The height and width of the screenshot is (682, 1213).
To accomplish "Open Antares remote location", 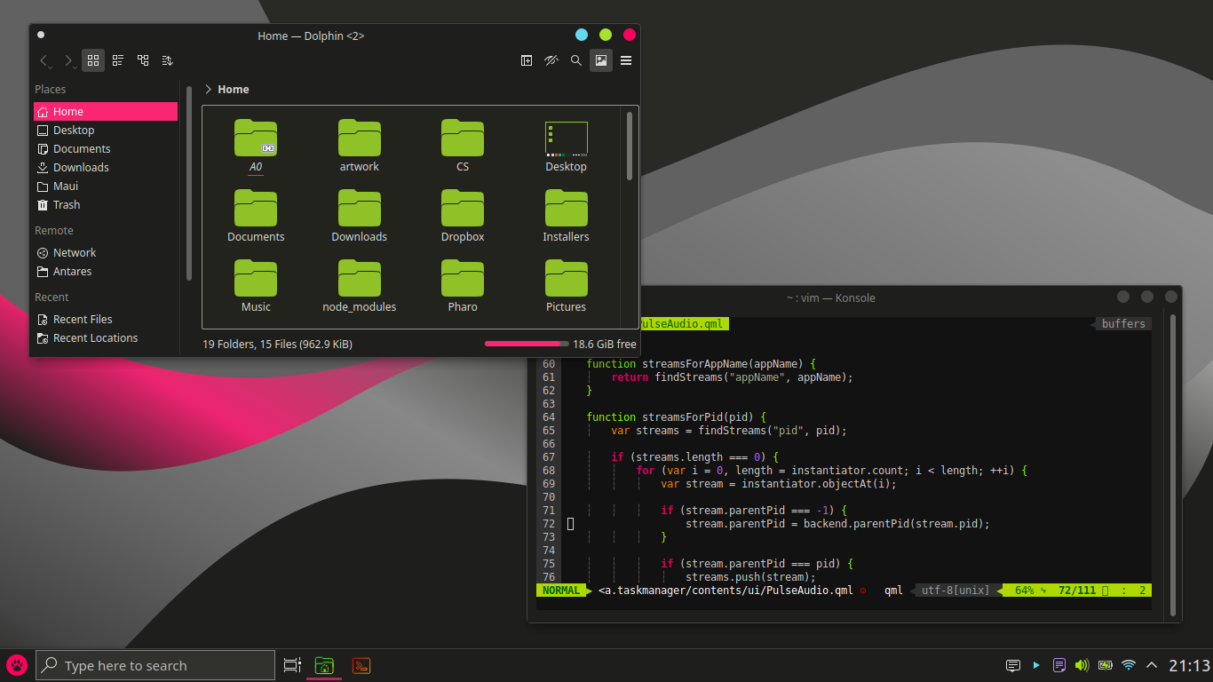I will point(106,272).
